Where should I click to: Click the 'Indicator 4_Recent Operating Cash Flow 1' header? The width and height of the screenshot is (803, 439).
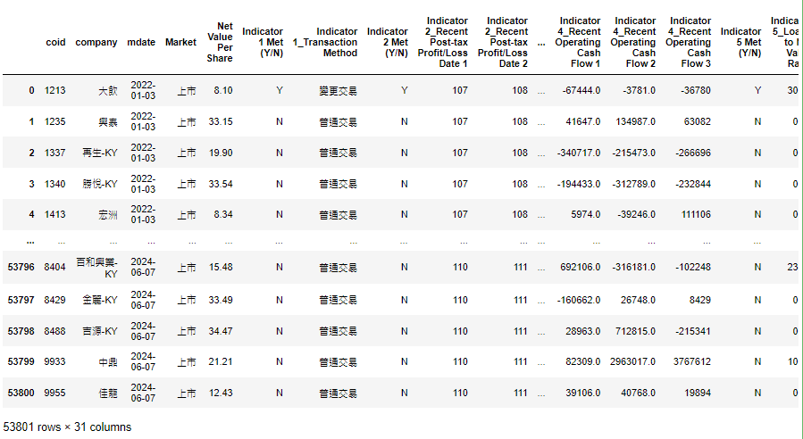(x=579, y=42)
